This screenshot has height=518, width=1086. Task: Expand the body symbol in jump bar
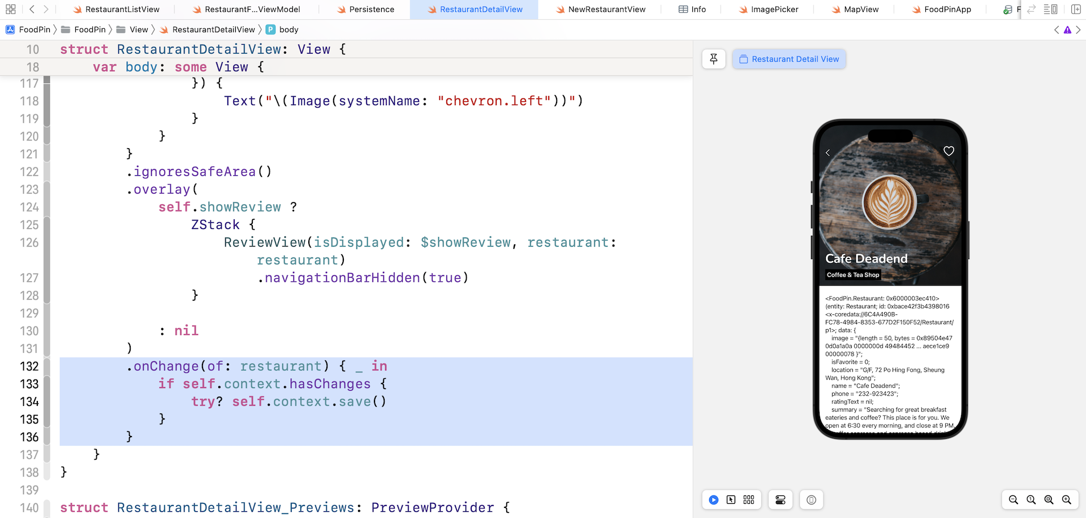[x=288, y=29]
